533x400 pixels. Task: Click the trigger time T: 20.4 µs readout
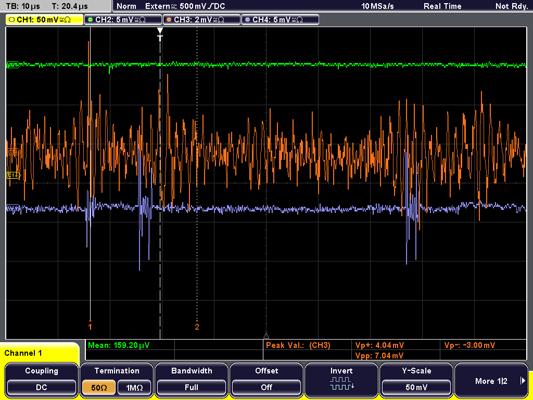click(70, 6)
